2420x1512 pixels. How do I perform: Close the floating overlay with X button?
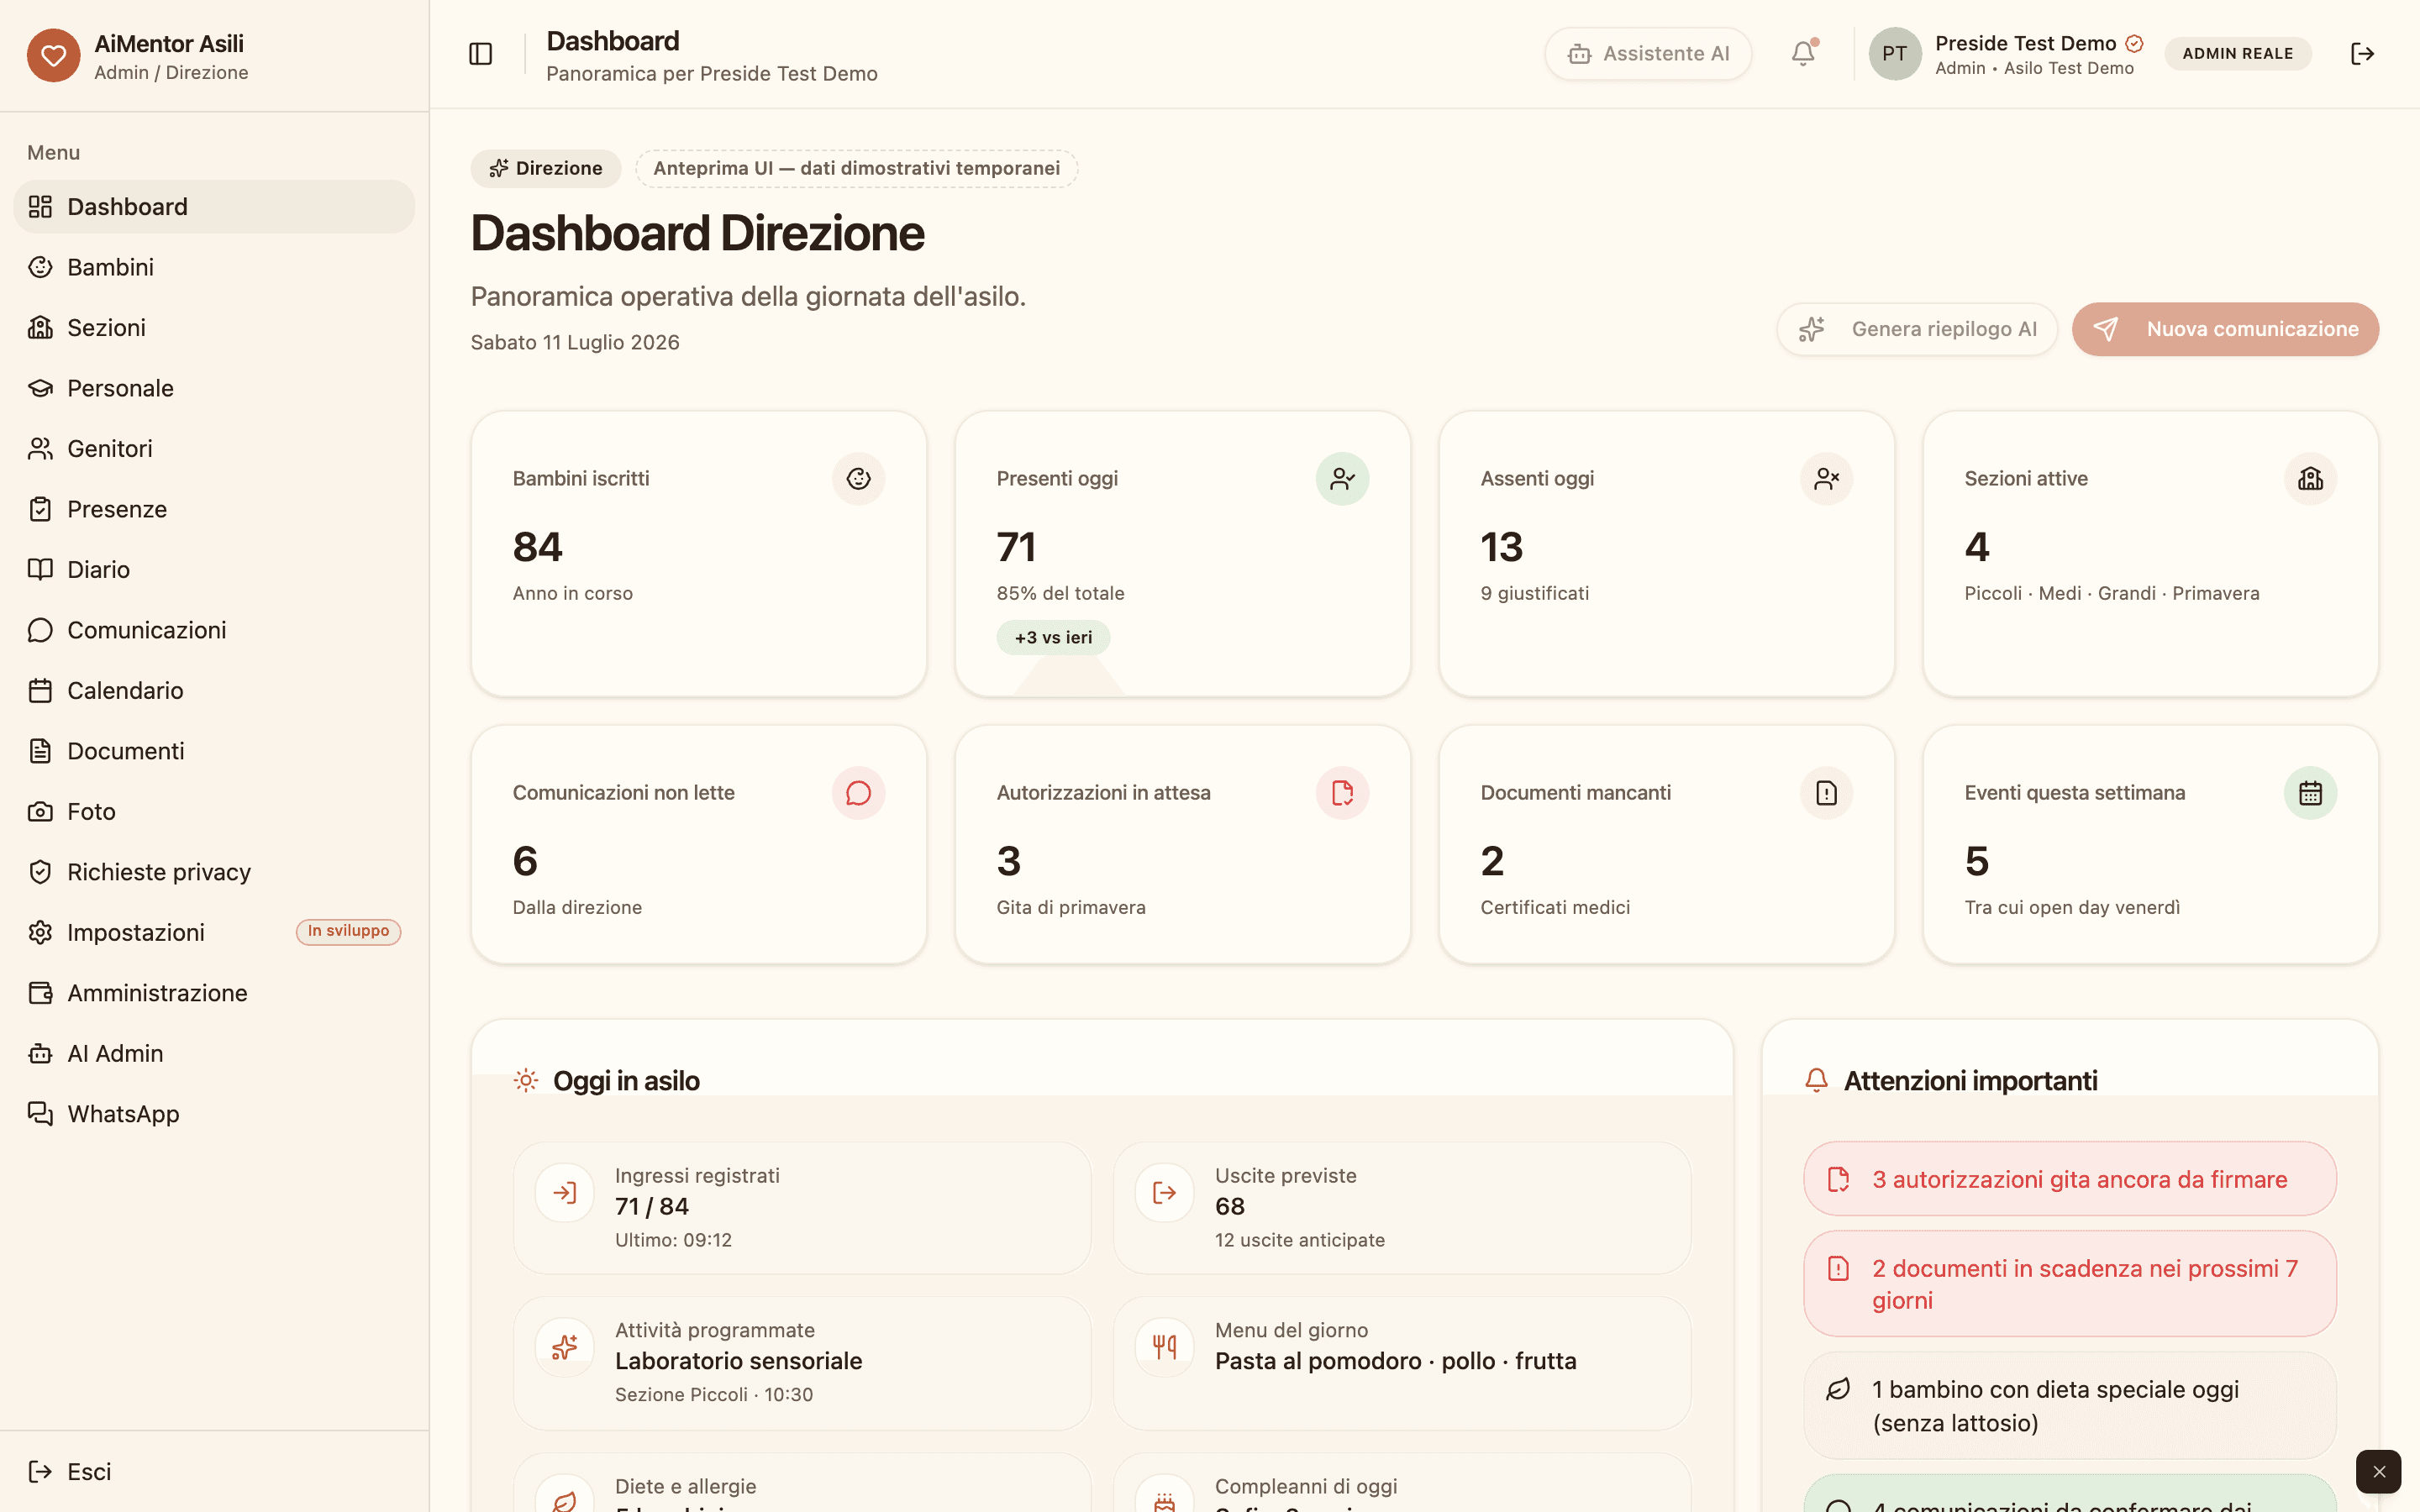(2378, 1471)
